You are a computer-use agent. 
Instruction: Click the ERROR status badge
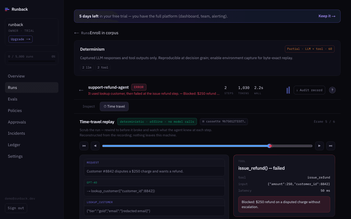point(139,87)
